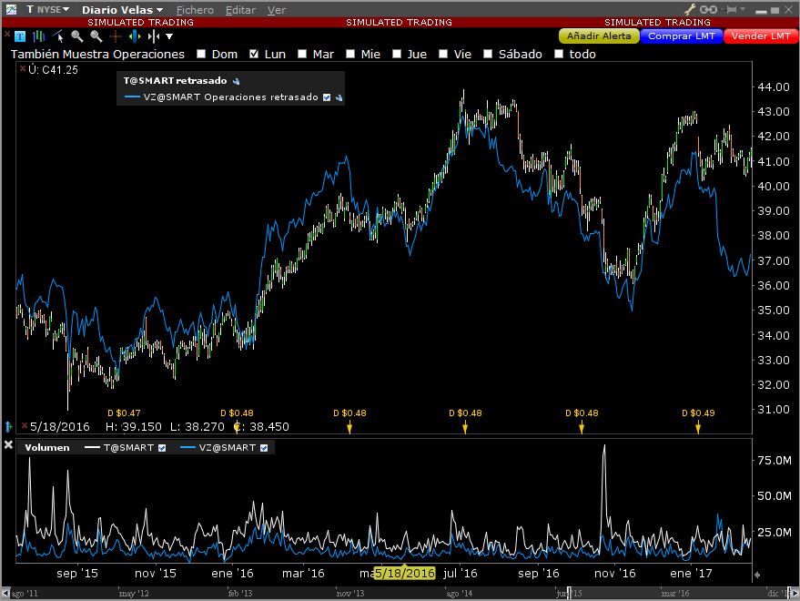This screenshot has height=601, width=800.
Task: Open the Editar menu
Action: pyautogui.click(x=240, y=9)
